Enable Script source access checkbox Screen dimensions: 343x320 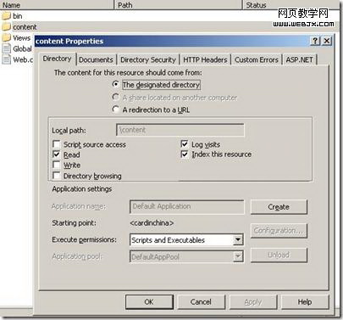click(x=57, y=144)
